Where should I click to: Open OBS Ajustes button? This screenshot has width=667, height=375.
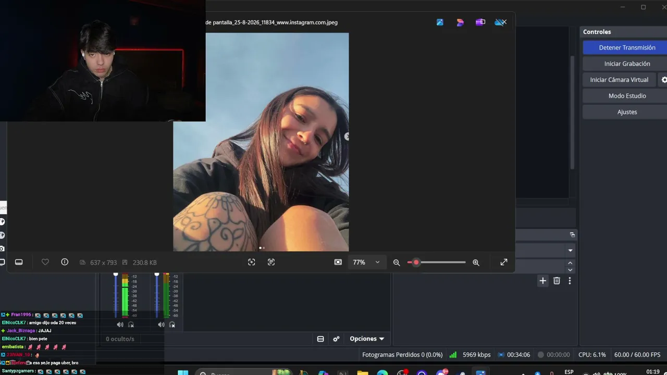[x=627, y=112]
